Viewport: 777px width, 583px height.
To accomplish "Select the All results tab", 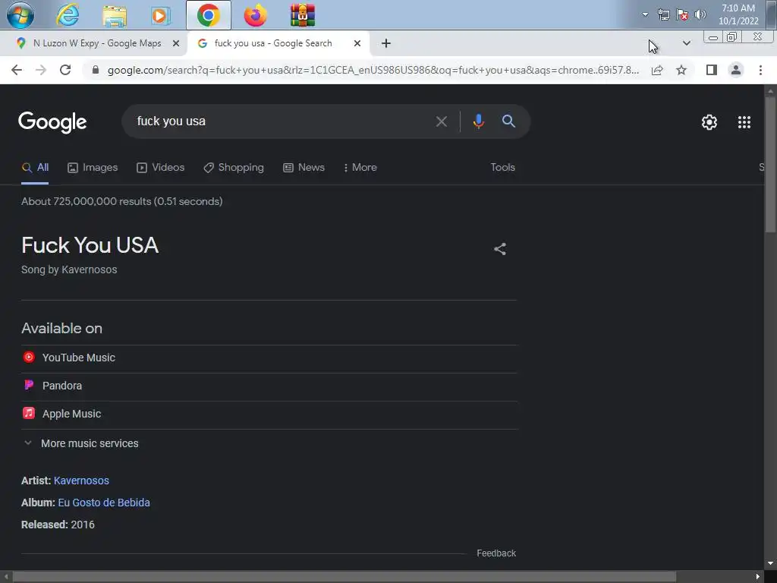I will tap(35, 168).
